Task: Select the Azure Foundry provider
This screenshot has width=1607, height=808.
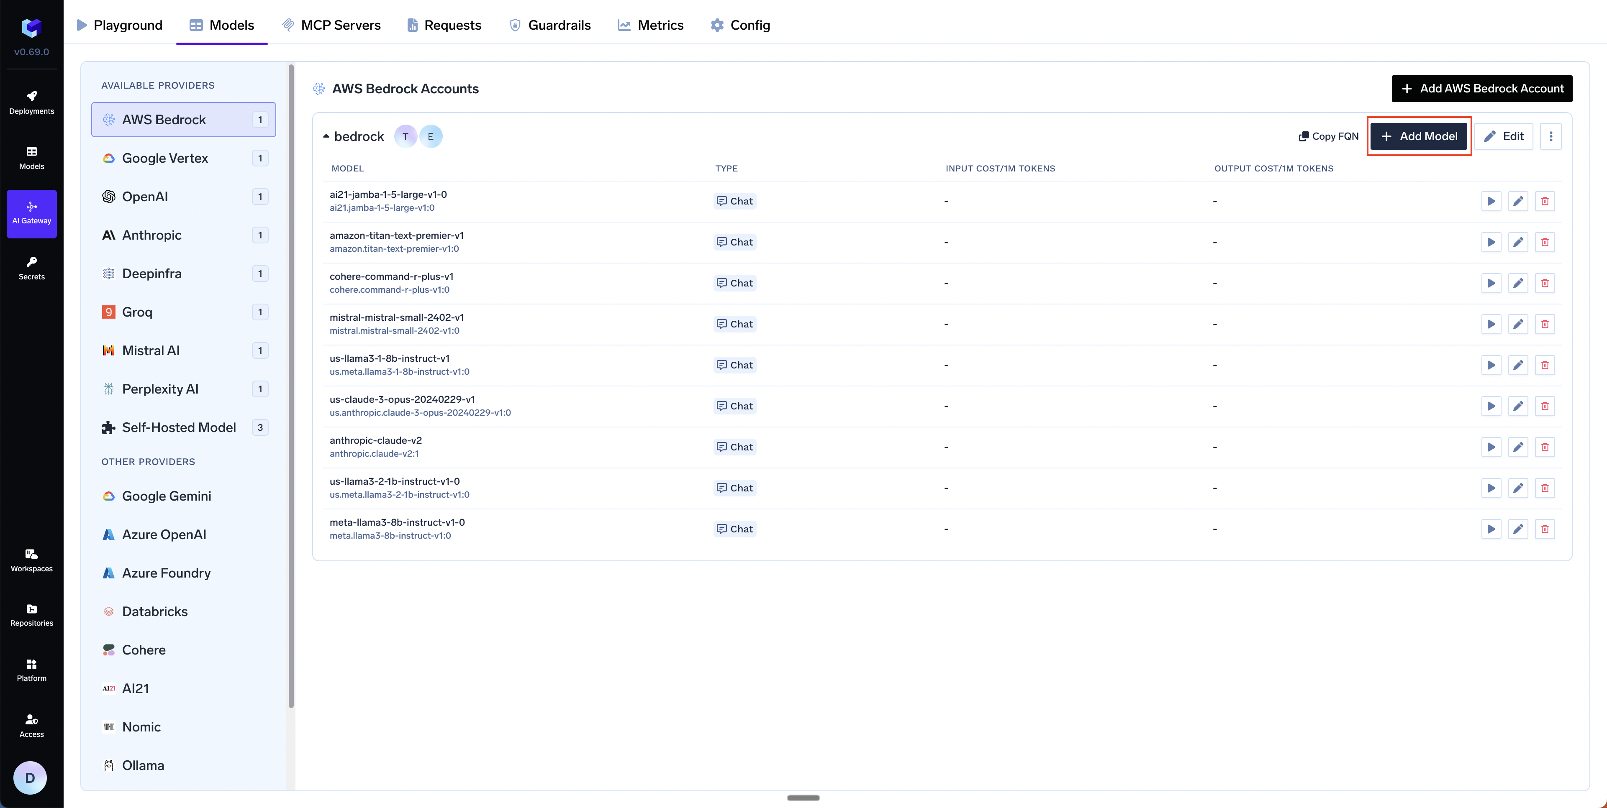Action: pyautogui.click(x=183, y=573)
